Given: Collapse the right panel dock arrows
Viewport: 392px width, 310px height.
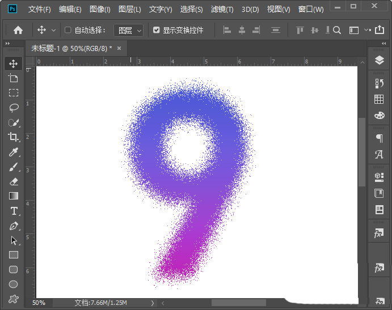Looking at the screenshot, I should 383,44.
